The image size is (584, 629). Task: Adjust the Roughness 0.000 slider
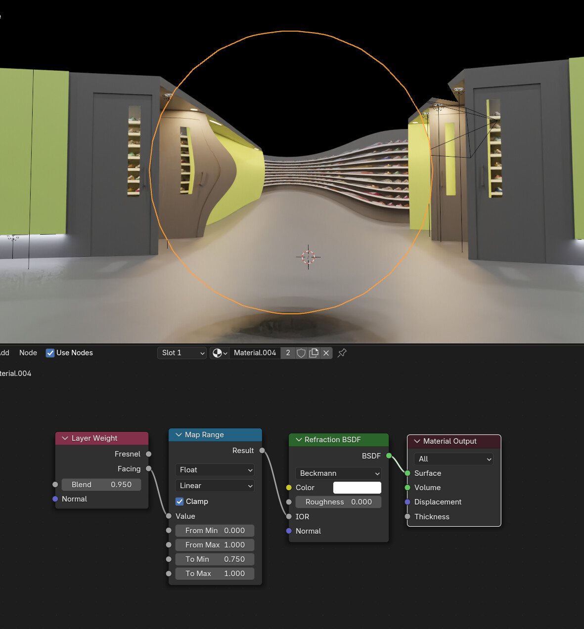click(338, 502)
